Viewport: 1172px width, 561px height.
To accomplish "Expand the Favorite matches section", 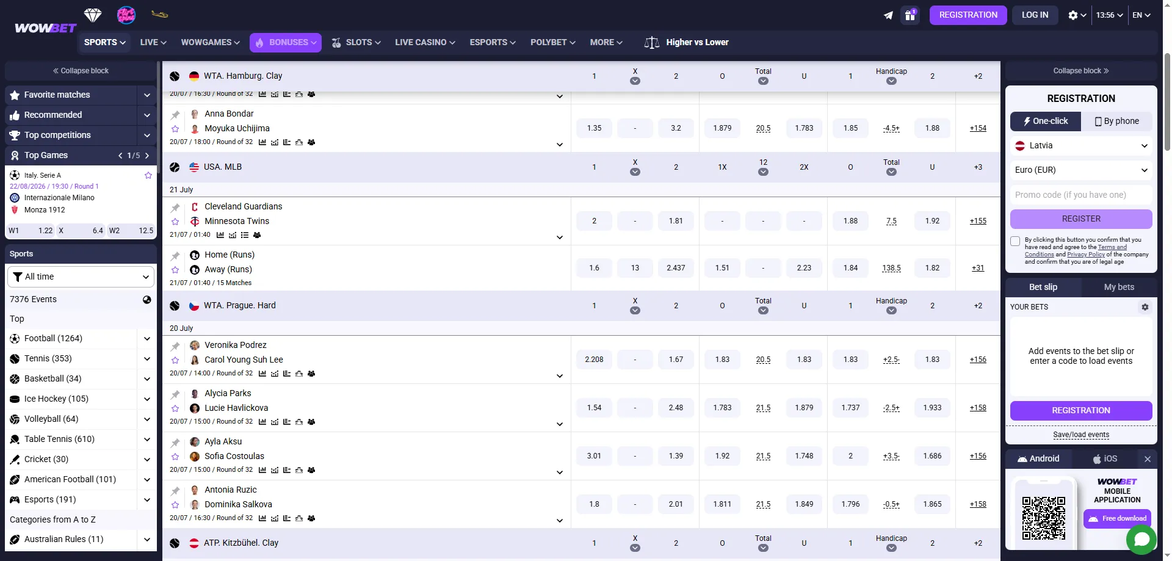I will [147, 95].
